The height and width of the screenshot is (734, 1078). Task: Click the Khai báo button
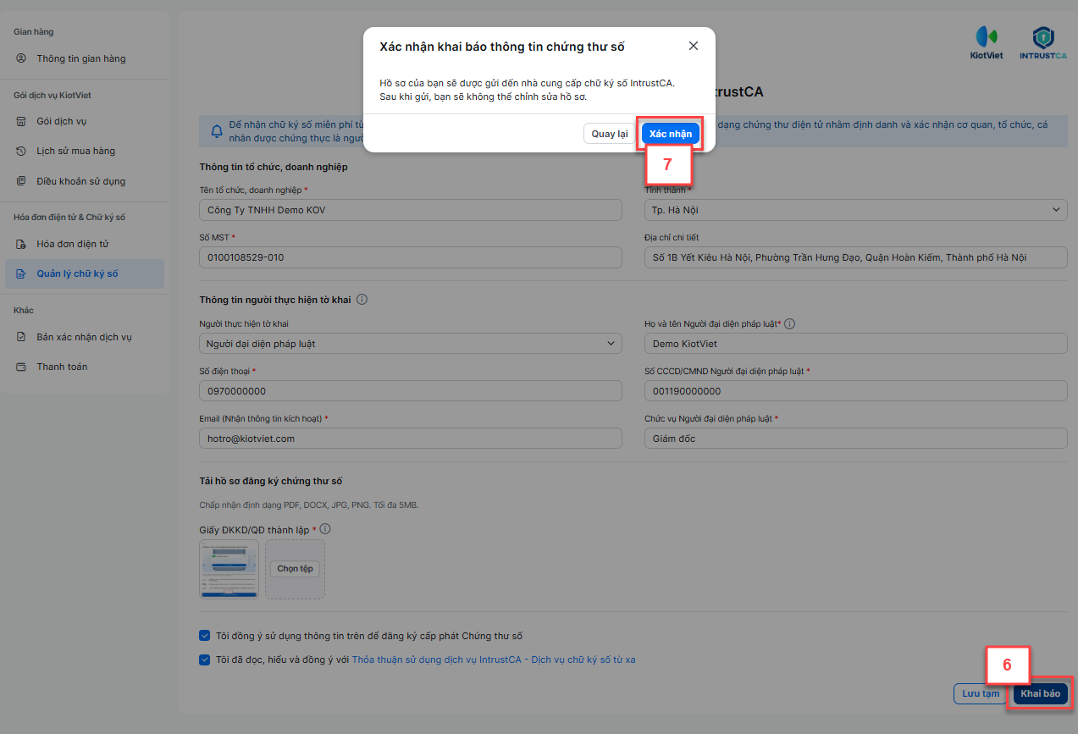1040,693
